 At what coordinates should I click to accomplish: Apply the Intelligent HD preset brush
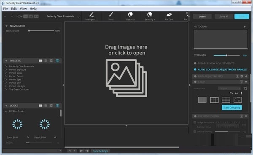[x=92, y=16]
